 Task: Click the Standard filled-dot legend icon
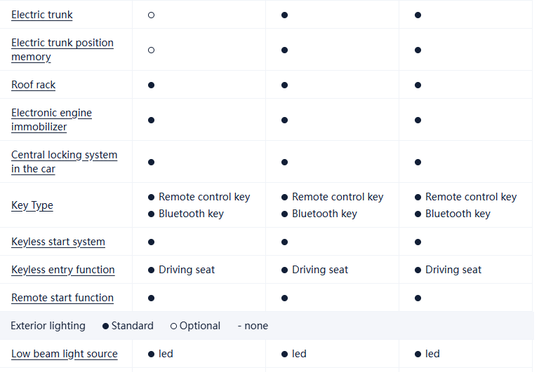(x=105, y=326)
